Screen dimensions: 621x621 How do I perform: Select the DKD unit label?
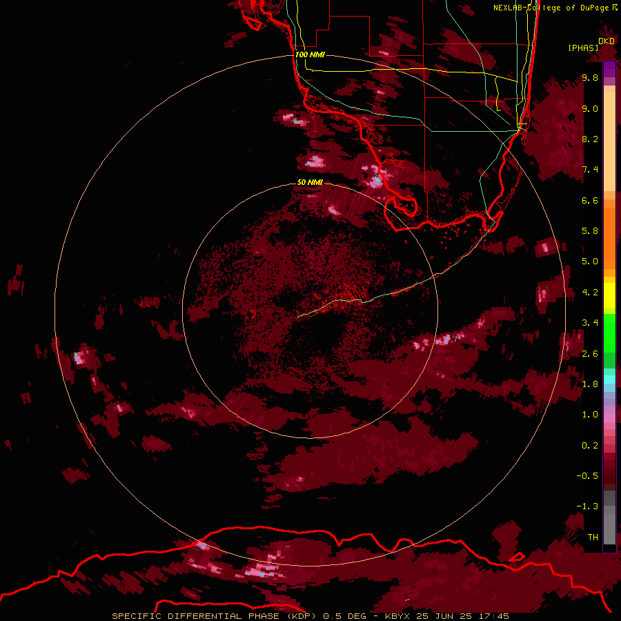click(607, 41)
